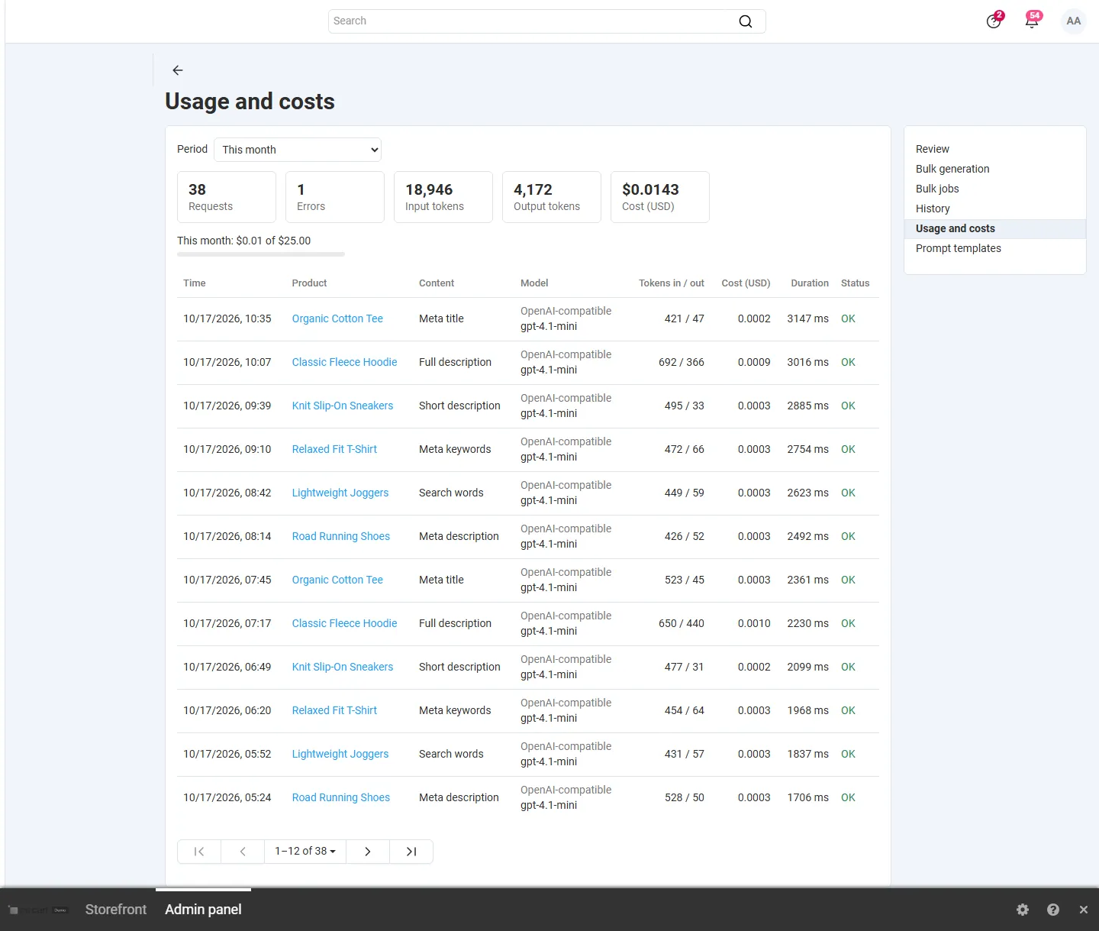Click the $0.0143 Cost (USD) card
Screen dimensions: 1099x931
point(660,197)
